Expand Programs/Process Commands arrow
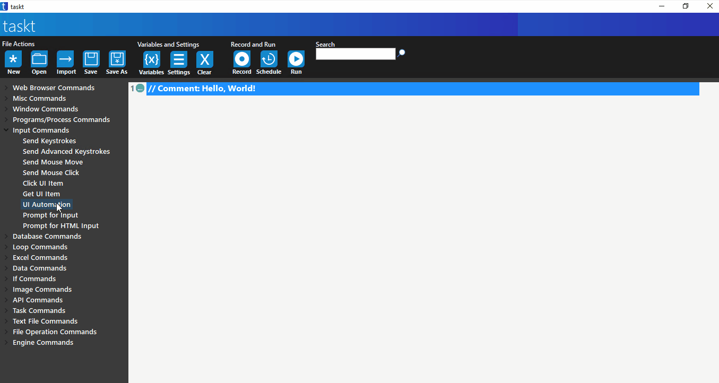The height and width of the screenshot is (383, 719). point(6,119)
